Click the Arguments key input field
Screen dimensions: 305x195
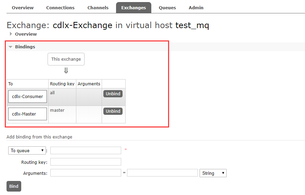(x=86, y=173)
